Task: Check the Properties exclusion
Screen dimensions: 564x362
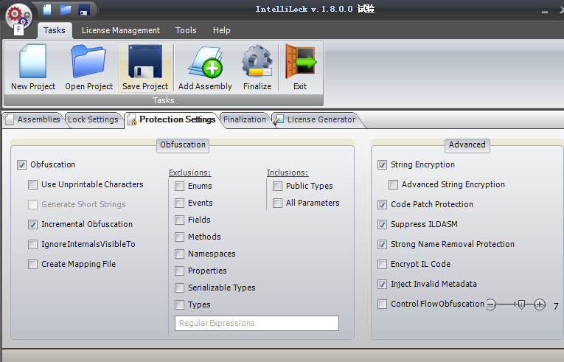Action: (179, 271)
